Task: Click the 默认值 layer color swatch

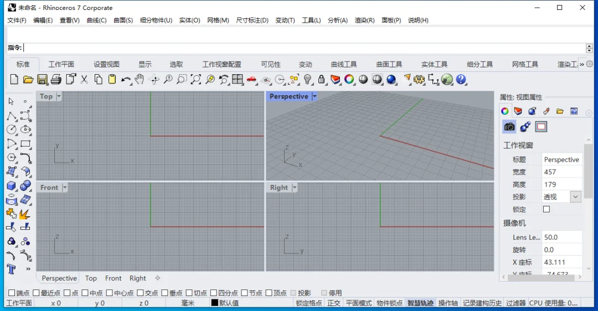Action: click(215, 303)
